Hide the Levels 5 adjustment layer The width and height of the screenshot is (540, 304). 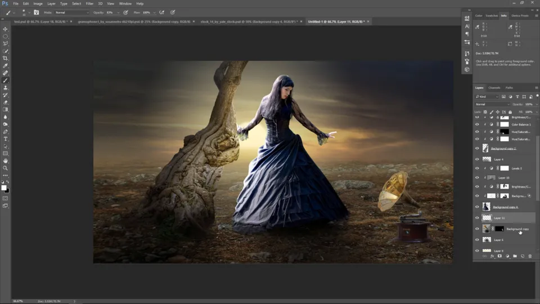pyautogui.click(x=477, y=168)
